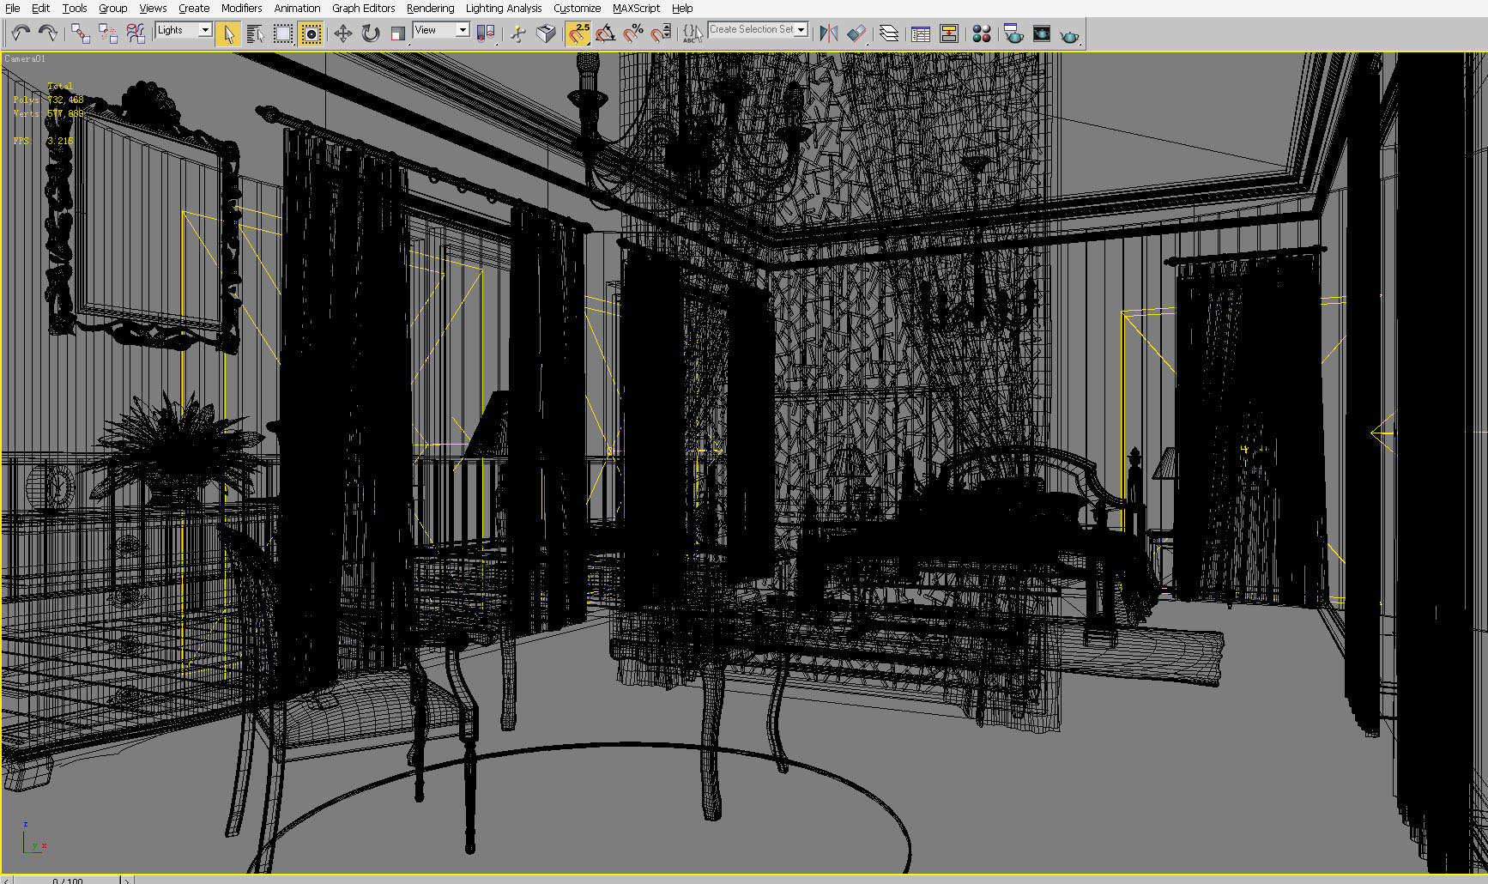Open the Rendering menu
The width and height of the screenshot is (1488, 884).
click(x=431, y=8)
